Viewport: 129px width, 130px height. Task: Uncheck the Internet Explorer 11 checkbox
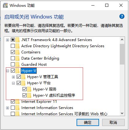coord(13,102)
